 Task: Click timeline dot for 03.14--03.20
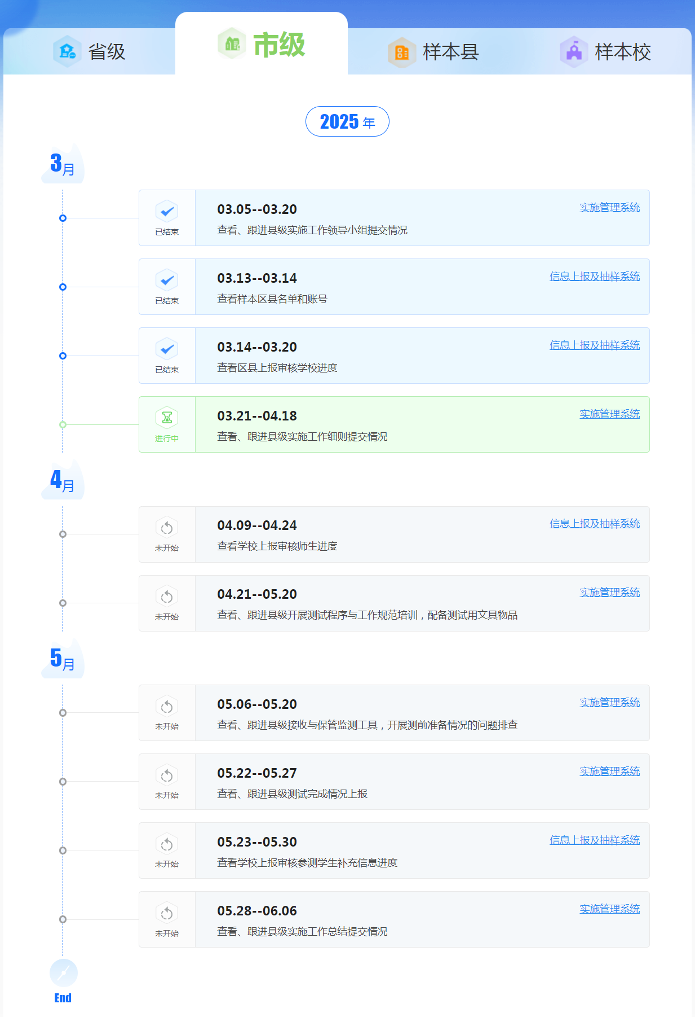(x=63, y=356)
